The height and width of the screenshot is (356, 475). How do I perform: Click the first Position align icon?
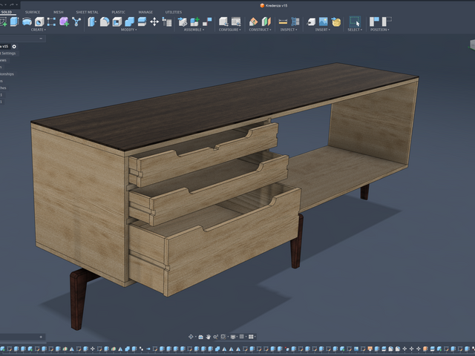[x=374, y=22]
